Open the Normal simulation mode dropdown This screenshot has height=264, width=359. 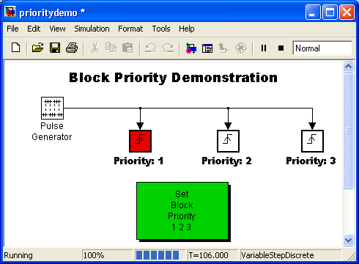pyautogui.click(x=322, y=48)
